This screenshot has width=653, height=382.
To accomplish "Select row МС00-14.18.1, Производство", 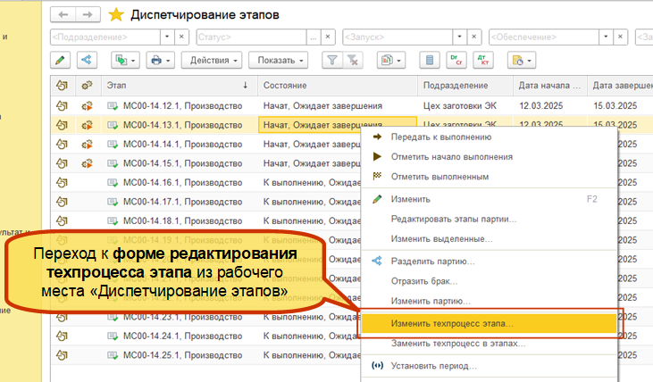I will tap(182, 220).
